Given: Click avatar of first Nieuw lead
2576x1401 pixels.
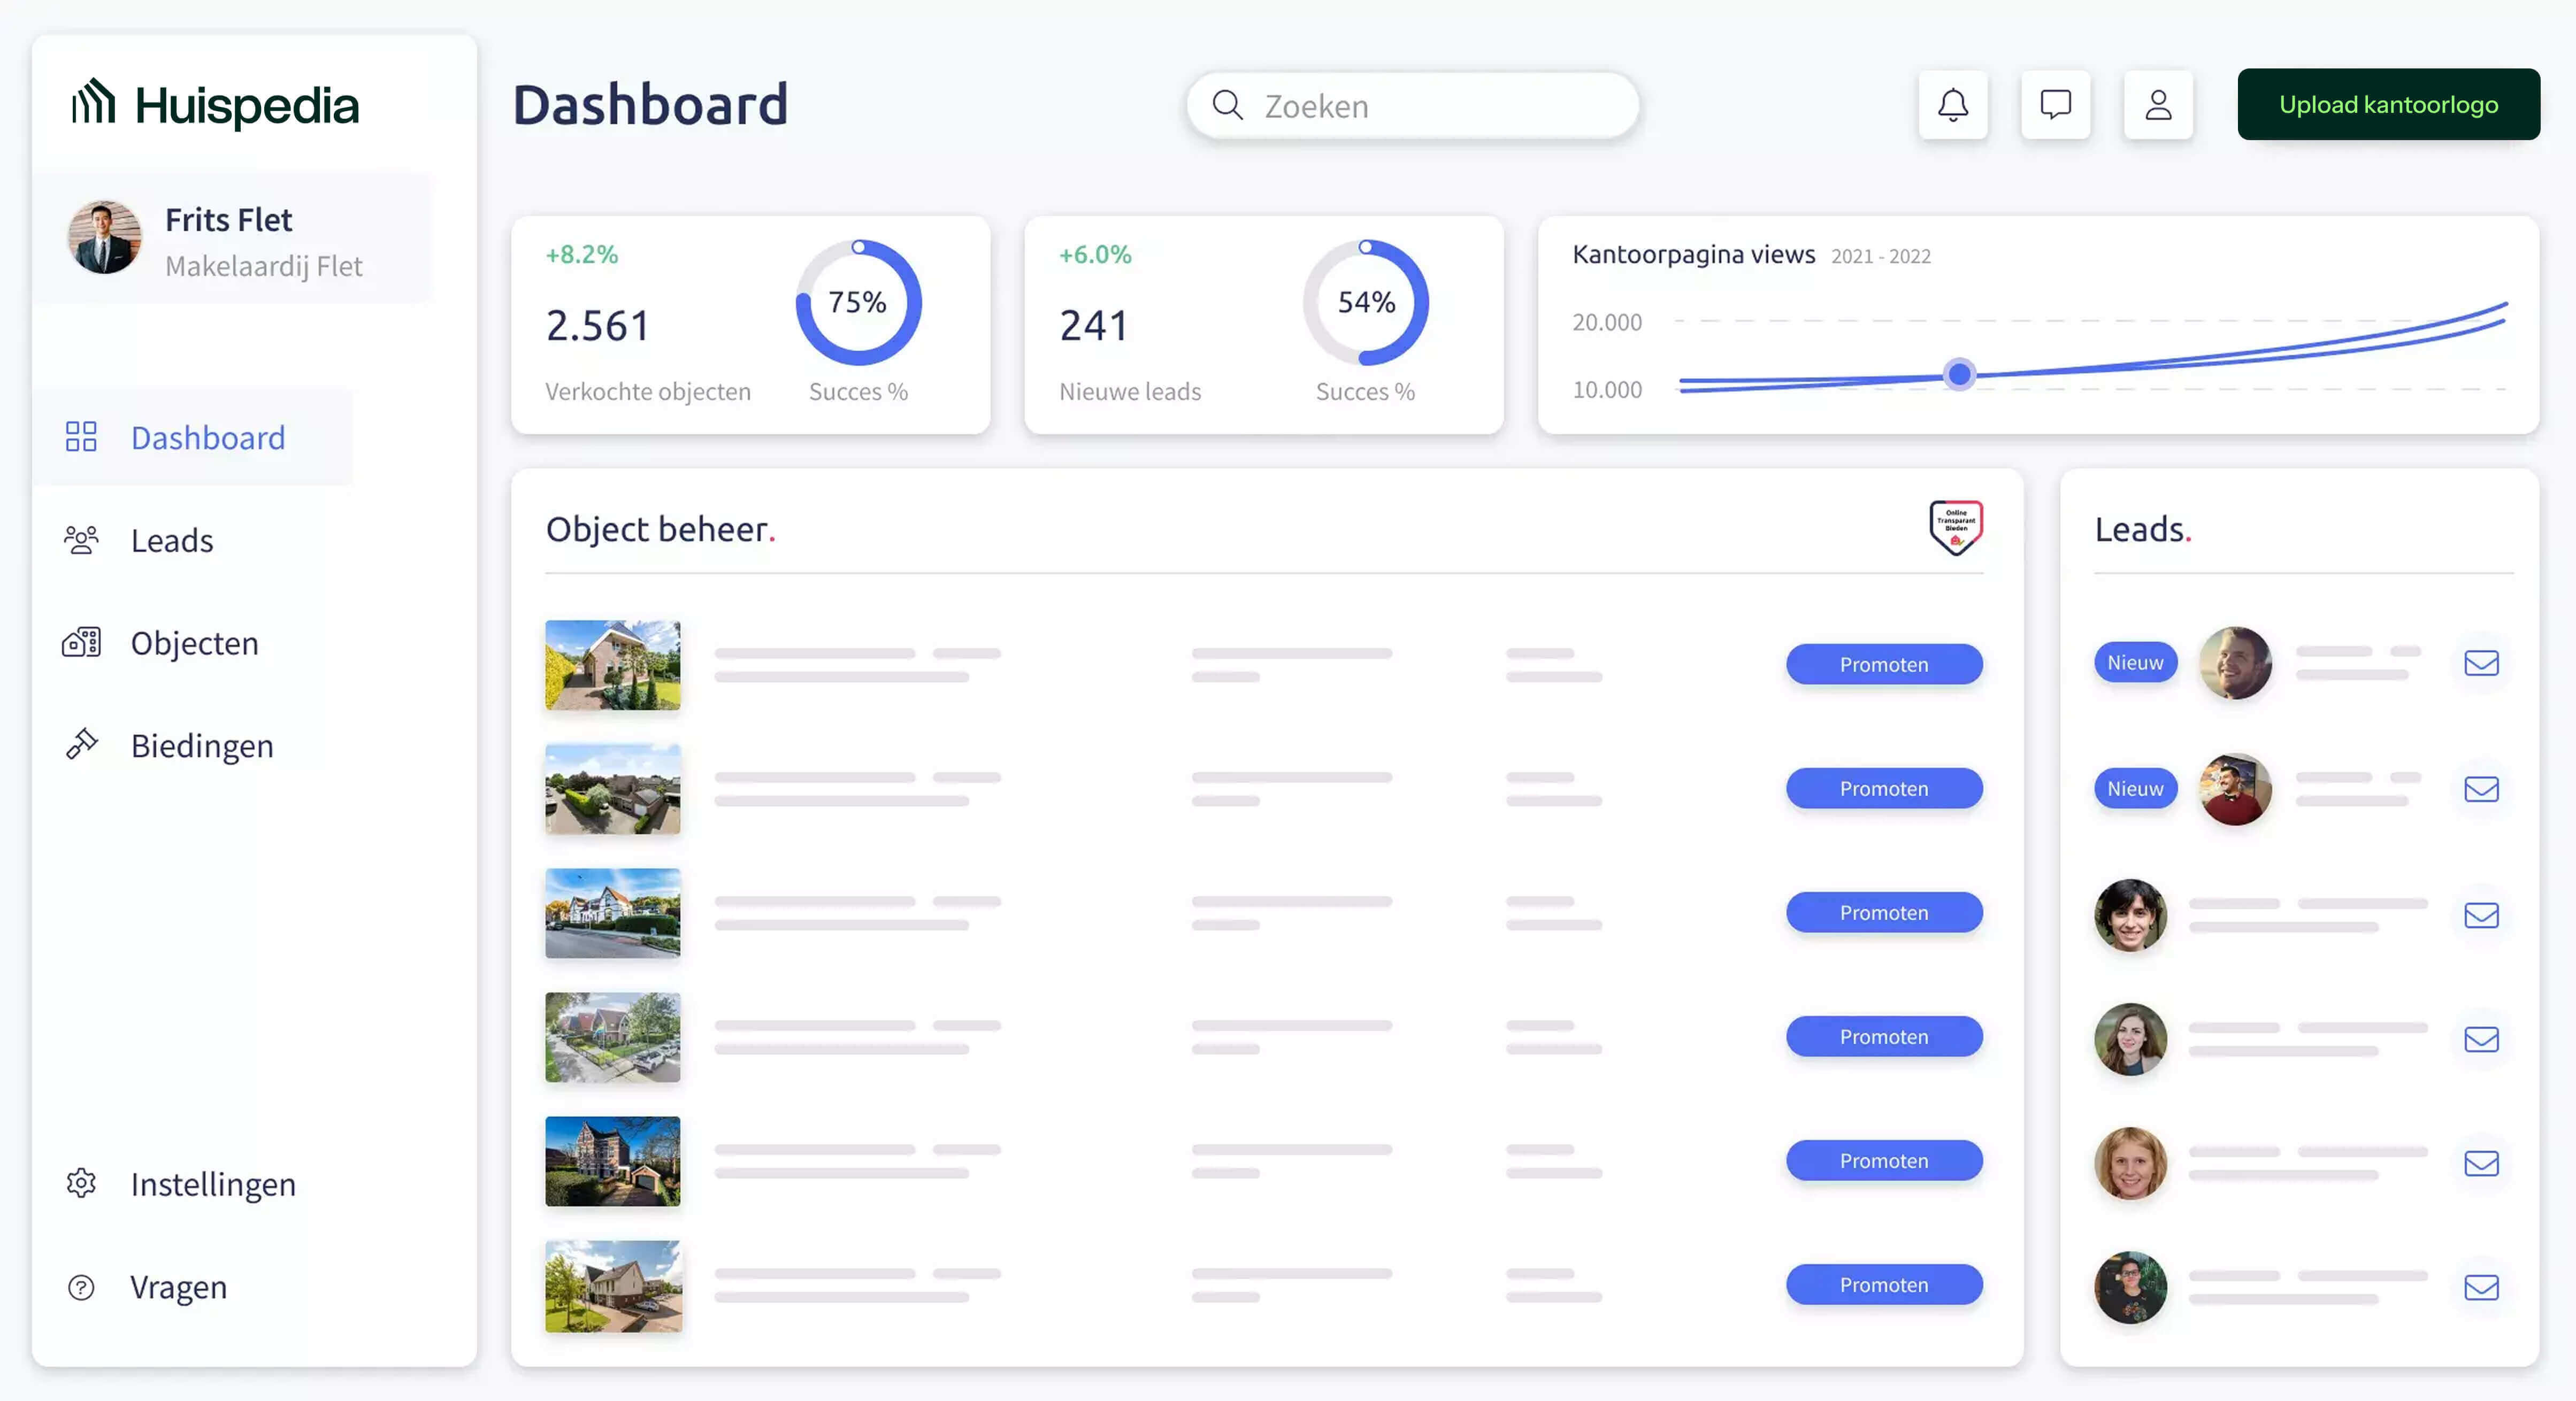Looking at the screenshot, I should click(2235, 663).
